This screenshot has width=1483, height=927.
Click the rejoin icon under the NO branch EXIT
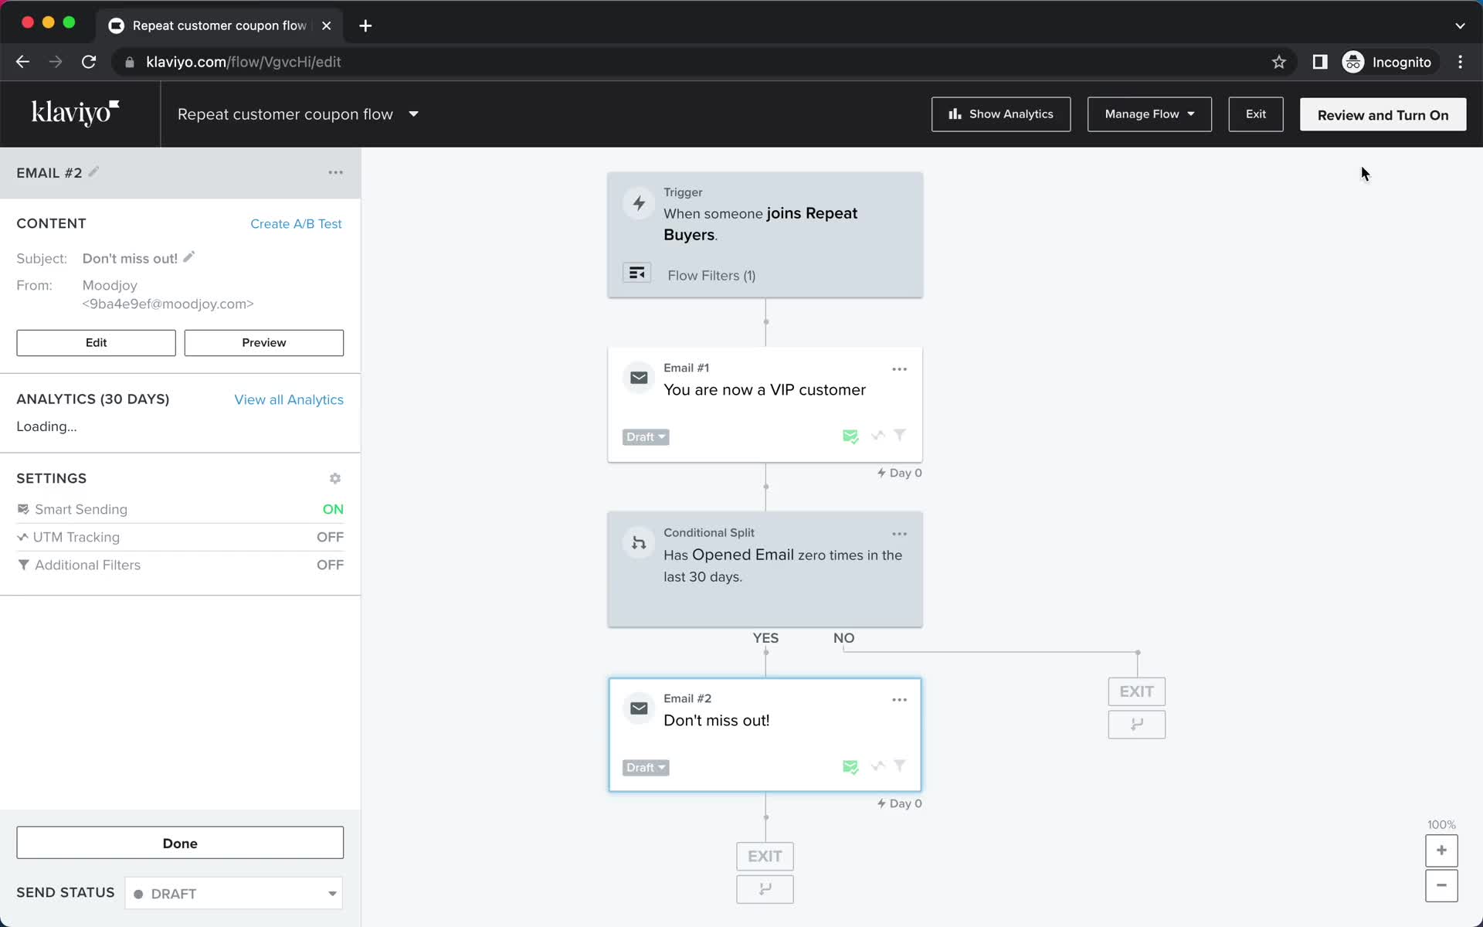click(x=1137, y=725)
